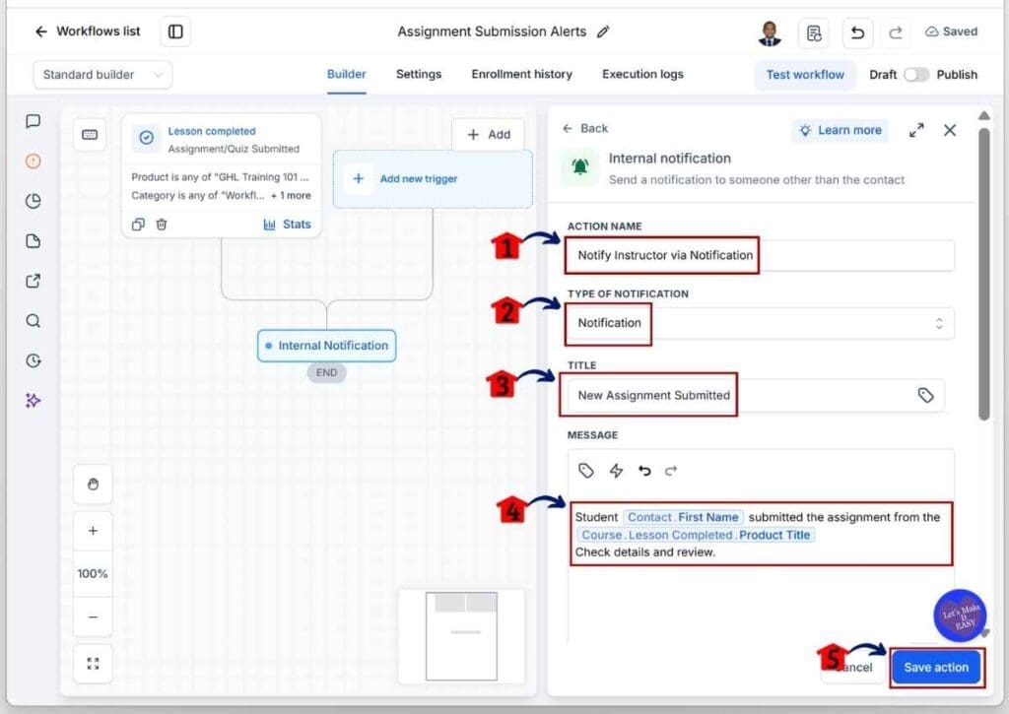Go back to Workflows list
This screenshot has height=714, width=1009.
[87, 31]
